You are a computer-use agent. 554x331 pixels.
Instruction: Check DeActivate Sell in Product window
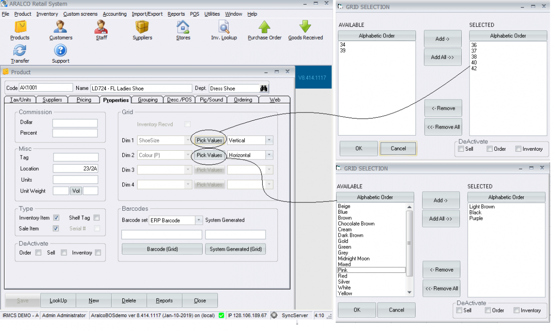coord(64,253)
